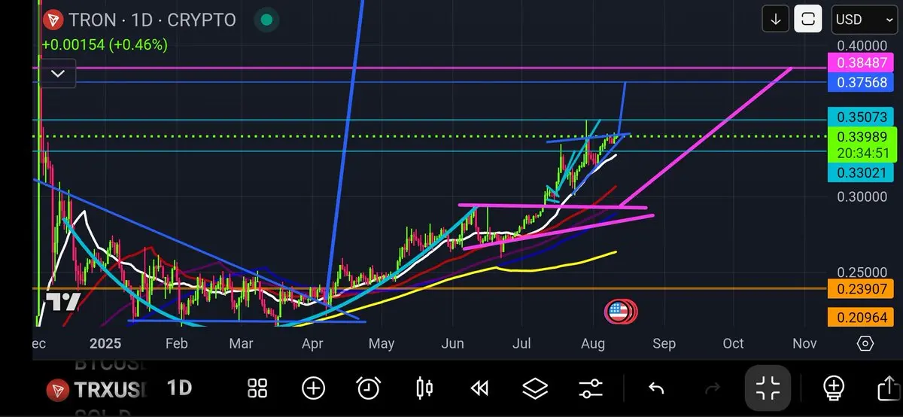Start bar replay with the rewind icon

pyautogui.click(x=479, y=388)
